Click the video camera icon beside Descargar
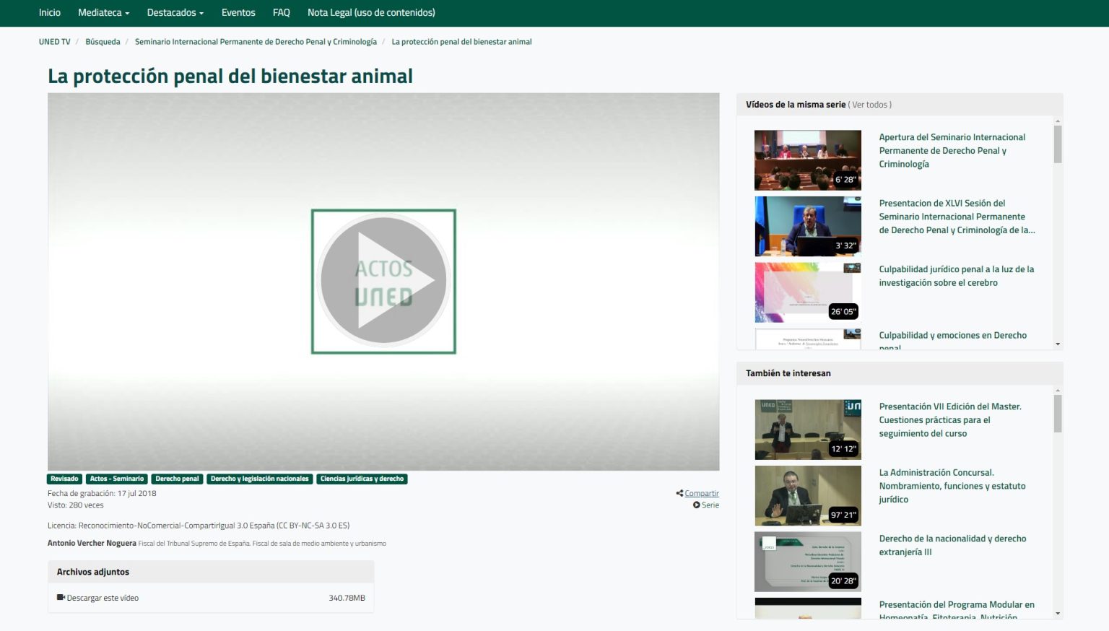The image size is (1109, 631). [61, 598]
